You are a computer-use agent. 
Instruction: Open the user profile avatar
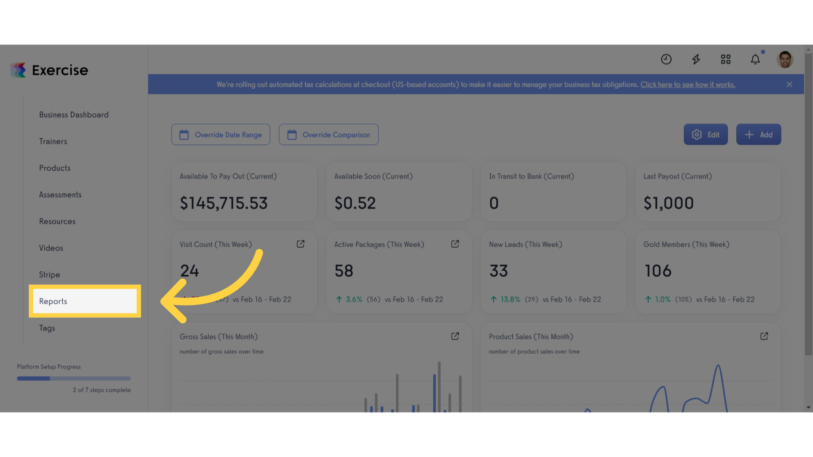click(x=785, y=59)
